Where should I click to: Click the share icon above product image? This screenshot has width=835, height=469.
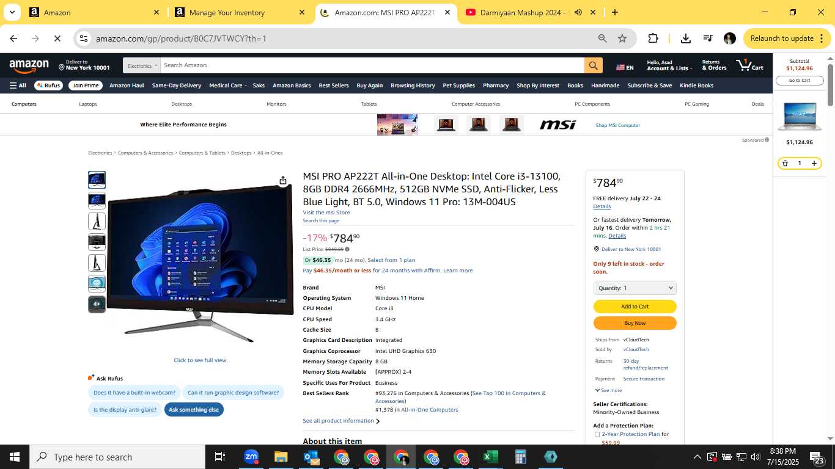point(283,180)
